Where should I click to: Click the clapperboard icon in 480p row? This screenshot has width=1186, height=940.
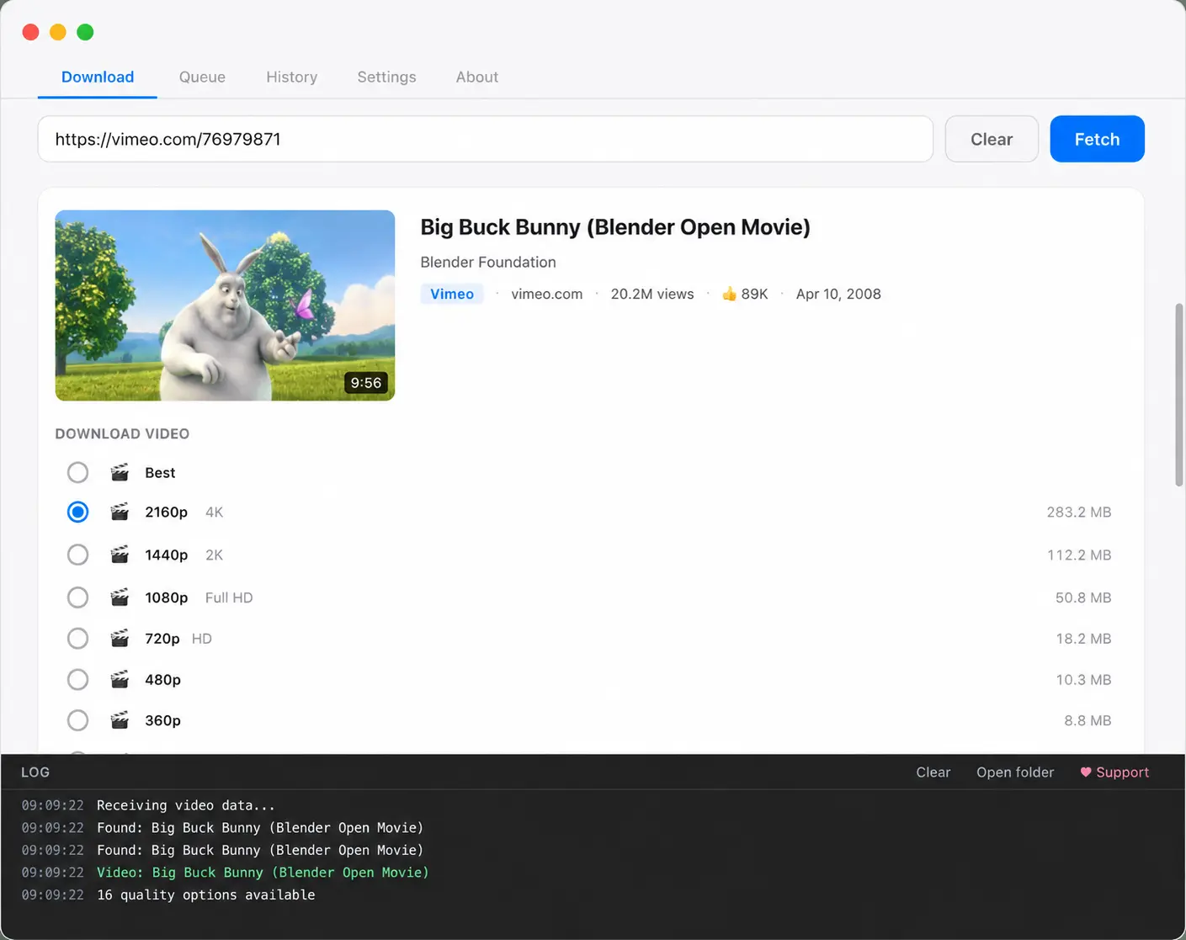pyautogui.click(x=120, y=679)
